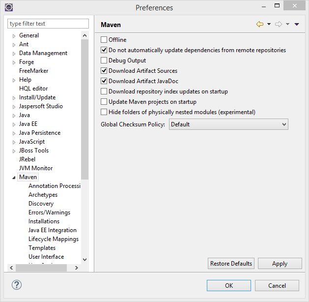Enable Download repository index updates on startup
The height and width of the screenshot is (302, 309).
104,91
